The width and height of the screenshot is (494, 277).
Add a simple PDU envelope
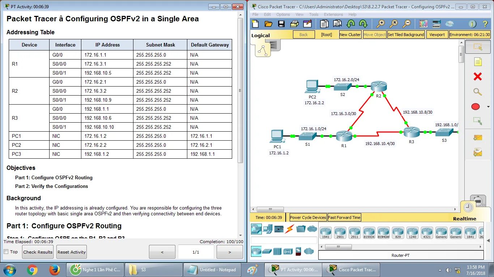(478, 137)
